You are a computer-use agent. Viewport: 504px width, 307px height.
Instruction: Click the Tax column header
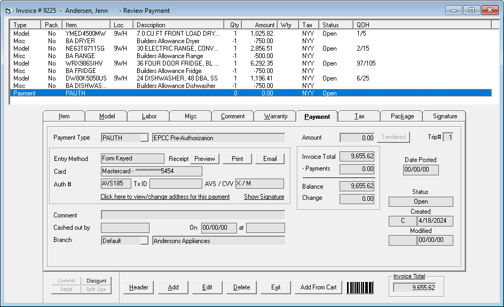[309, 25]
